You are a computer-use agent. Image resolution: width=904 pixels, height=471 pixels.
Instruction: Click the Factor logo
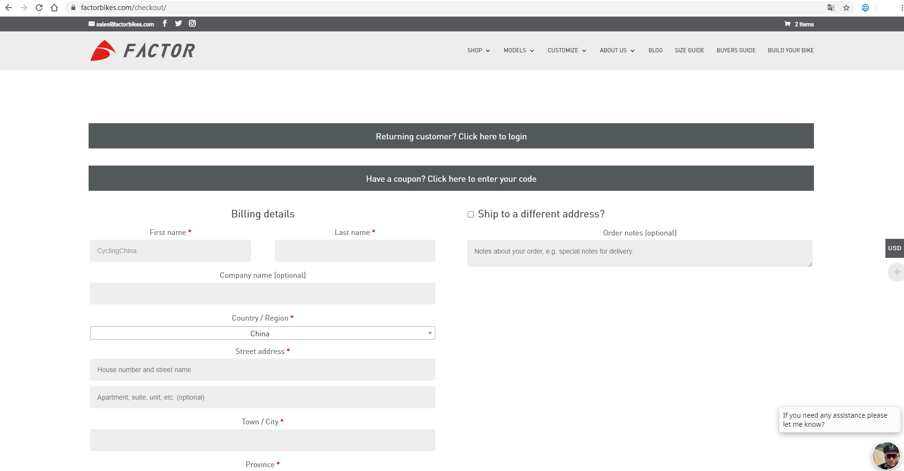pos(143,50)
